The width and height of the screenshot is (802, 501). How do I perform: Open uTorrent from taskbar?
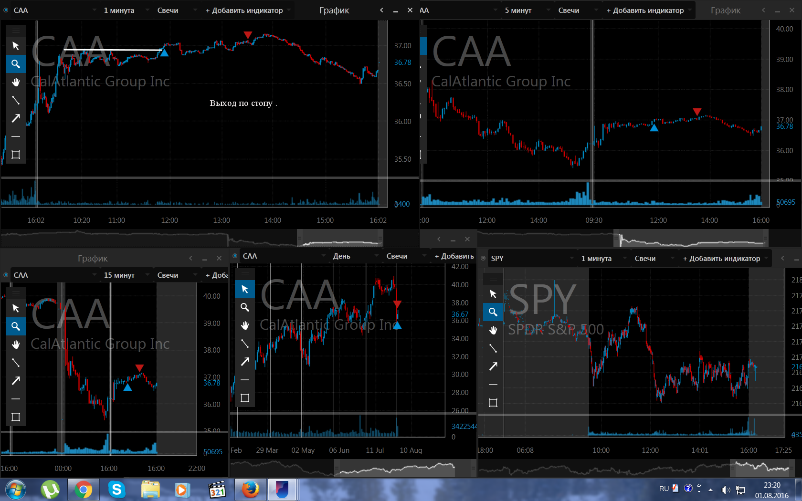[50, 490]
